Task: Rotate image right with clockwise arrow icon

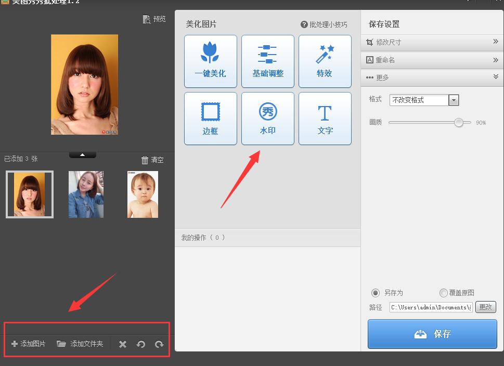Action: tap(159, 344)
